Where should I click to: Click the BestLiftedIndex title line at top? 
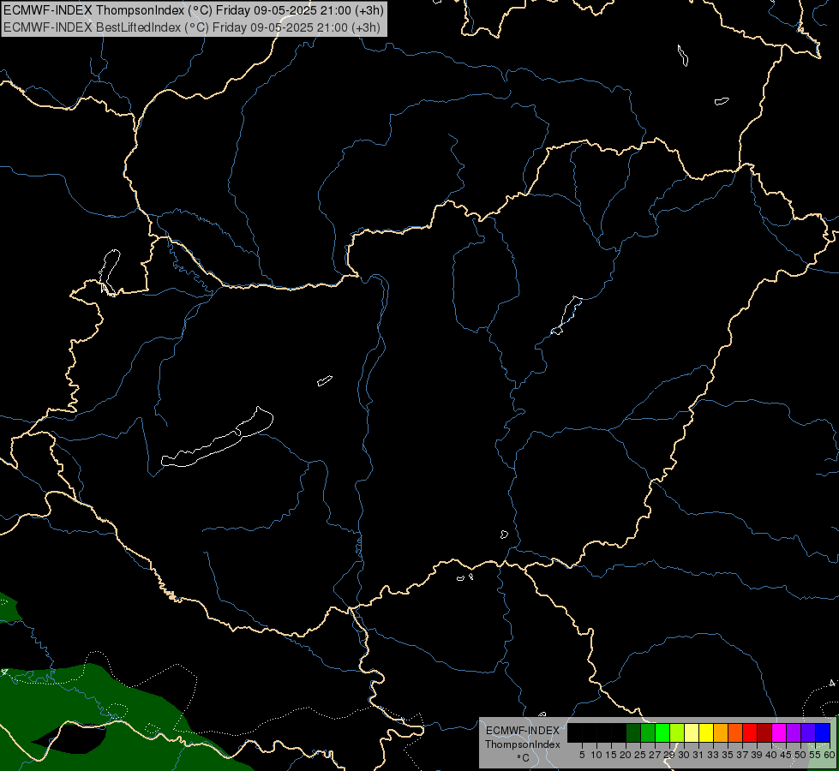click(x=192, y=27)
